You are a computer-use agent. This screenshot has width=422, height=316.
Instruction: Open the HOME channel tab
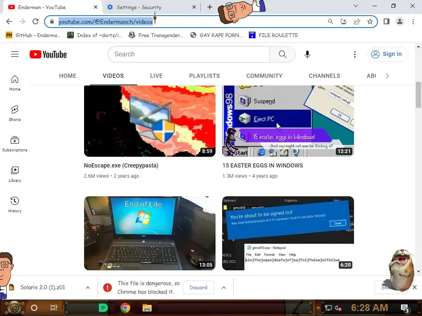(68, 76)
